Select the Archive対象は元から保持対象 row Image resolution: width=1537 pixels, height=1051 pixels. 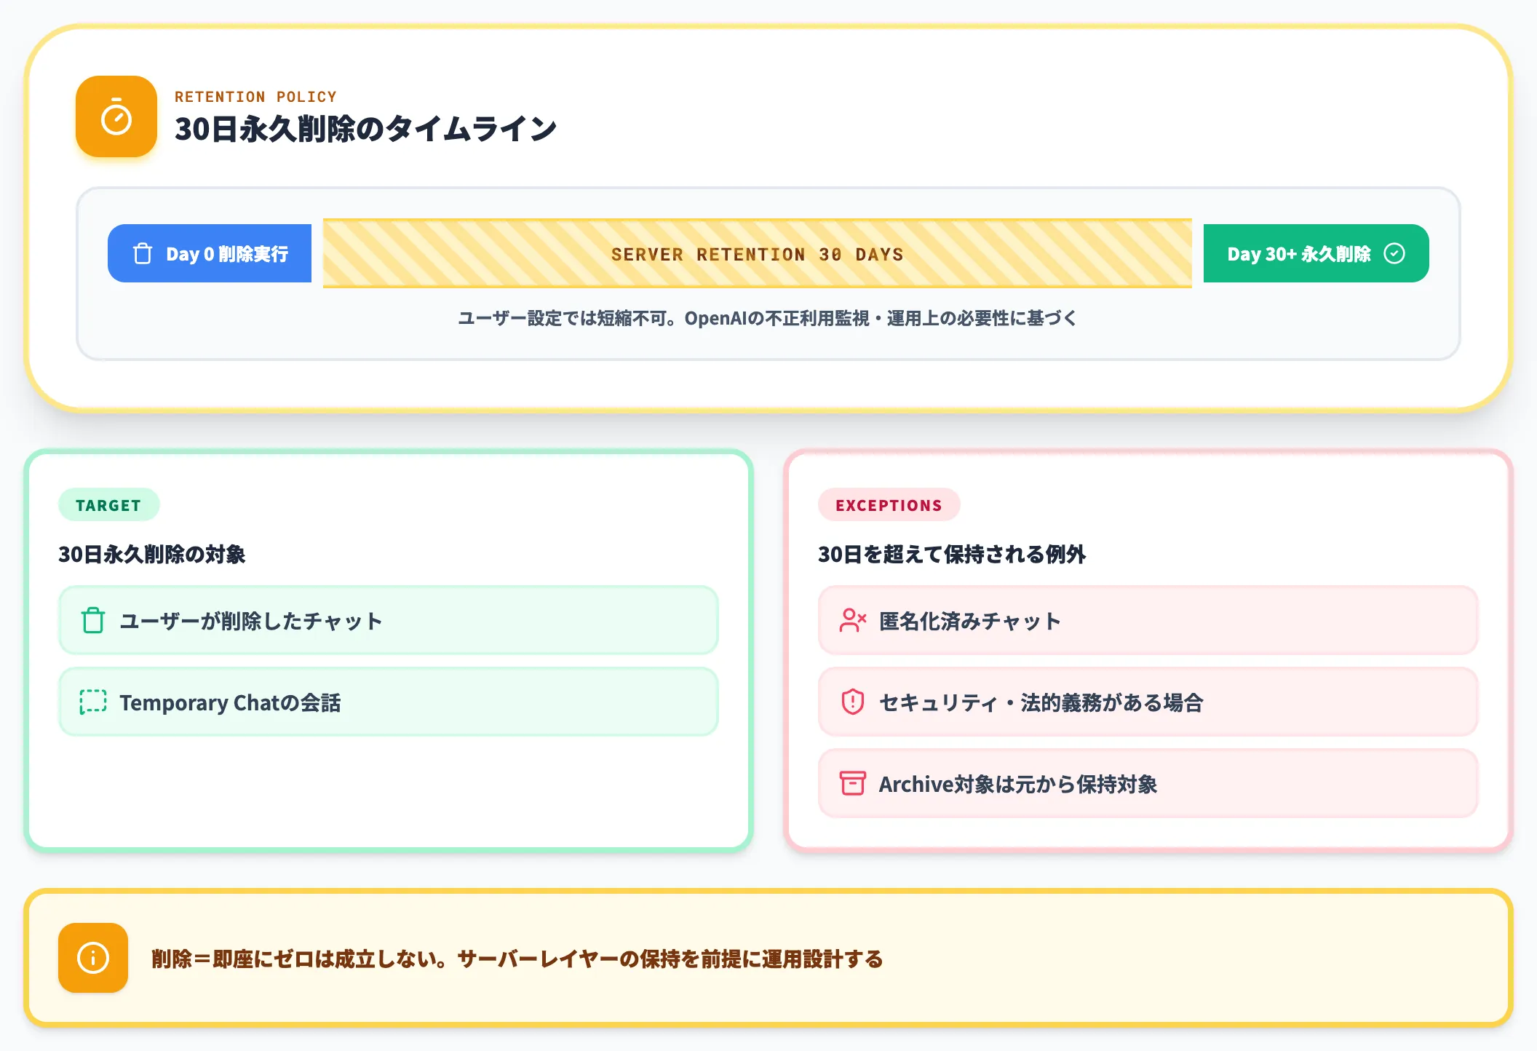click(x=1148, y=783)
